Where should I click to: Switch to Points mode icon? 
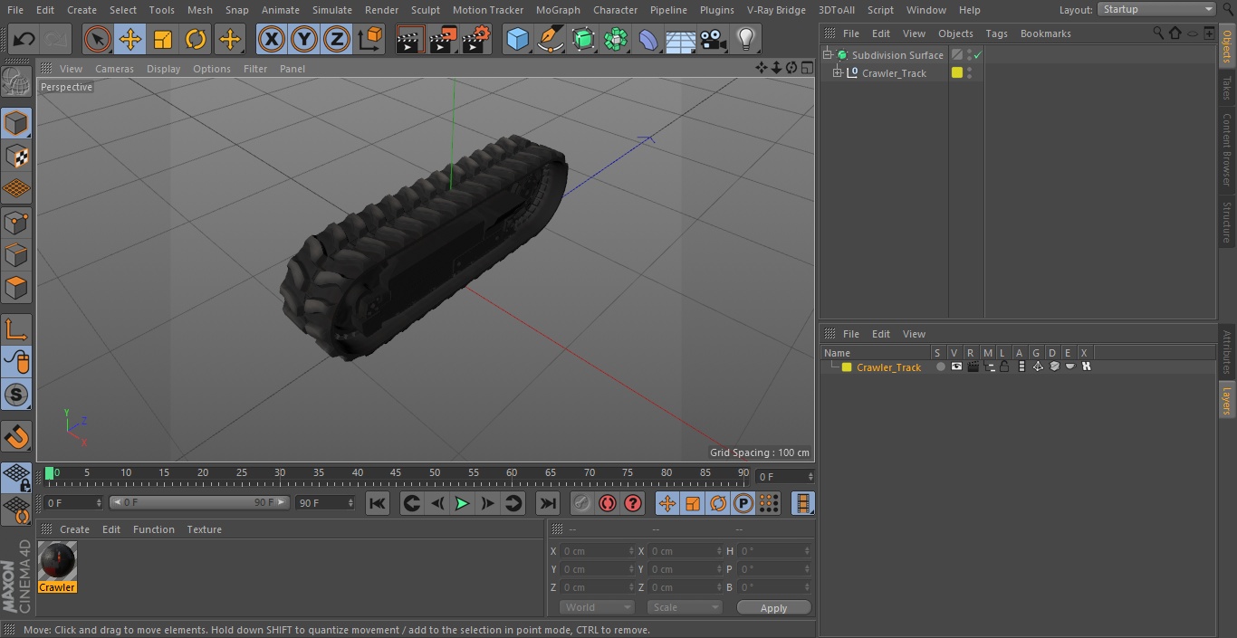coord(16,222)
